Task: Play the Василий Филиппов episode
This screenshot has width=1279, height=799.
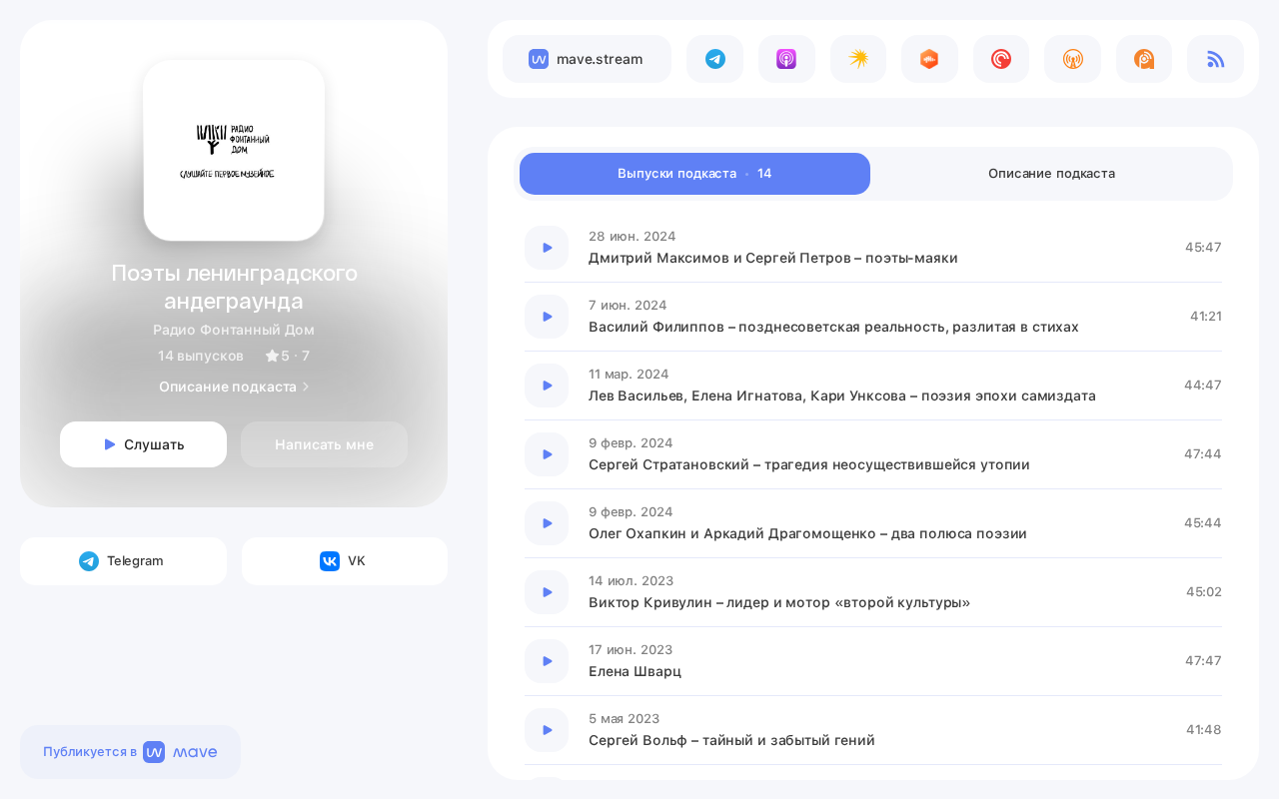Action: [547, 317]
